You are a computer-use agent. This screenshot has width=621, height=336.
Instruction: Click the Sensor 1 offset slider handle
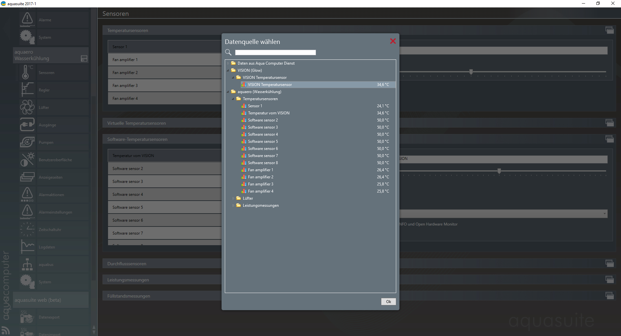click(x=471, y=72)
